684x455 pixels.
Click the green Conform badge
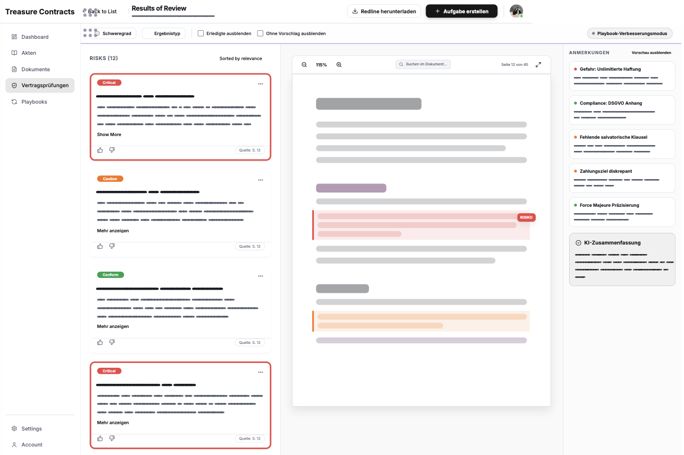coord(111,275)
